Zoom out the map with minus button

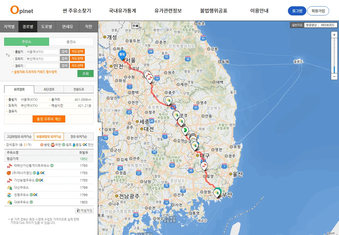pos(334,76)
